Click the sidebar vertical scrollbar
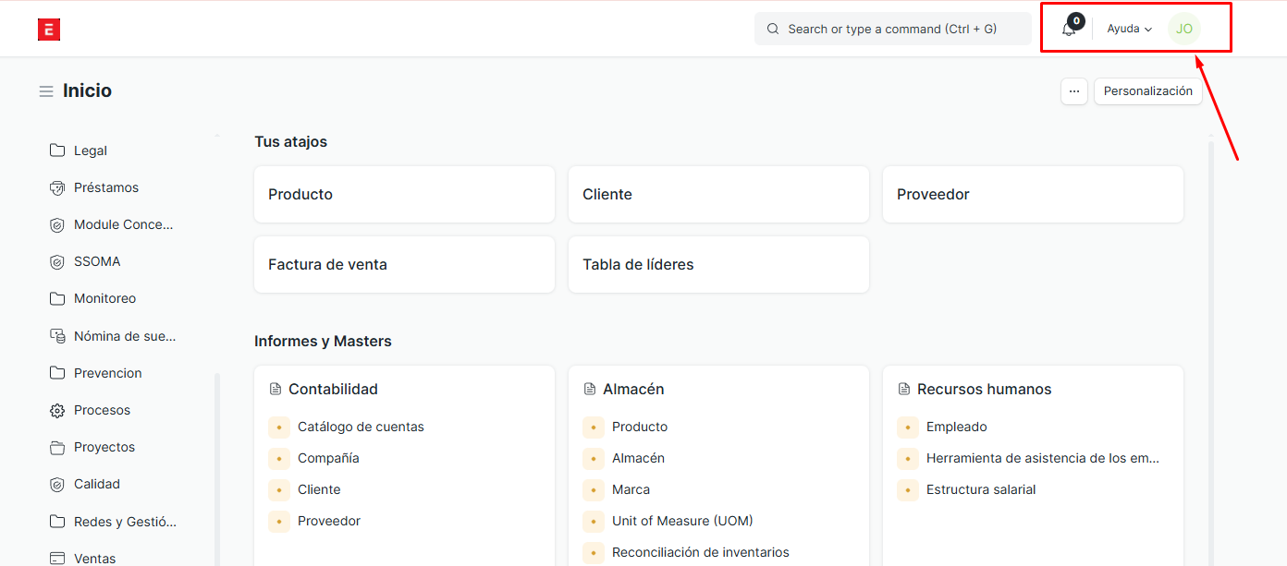The image size is (1287, 566). click(x=217, y=462)
